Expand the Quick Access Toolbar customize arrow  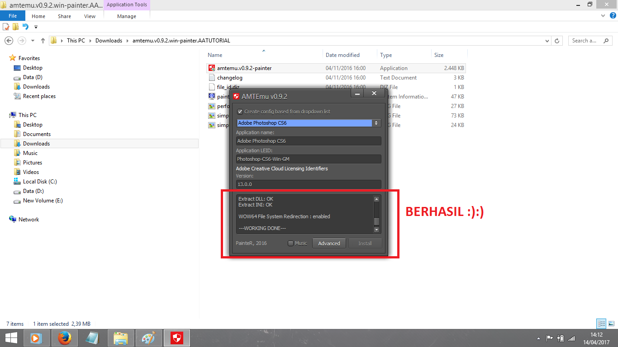click(36, 27)
